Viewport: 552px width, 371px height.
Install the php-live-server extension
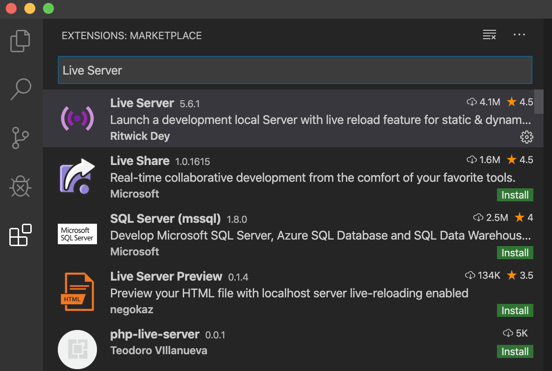coord(515,351)
